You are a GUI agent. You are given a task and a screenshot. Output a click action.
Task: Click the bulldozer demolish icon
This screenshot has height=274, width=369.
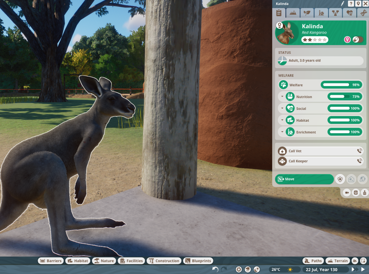pyautogui.click(x=355, y=261)
